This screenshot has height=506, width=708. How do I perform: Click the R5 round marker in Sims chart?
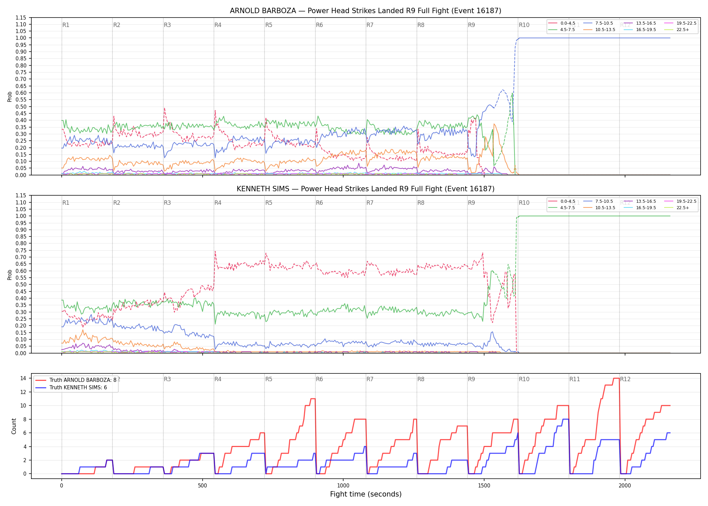[269, 203]
